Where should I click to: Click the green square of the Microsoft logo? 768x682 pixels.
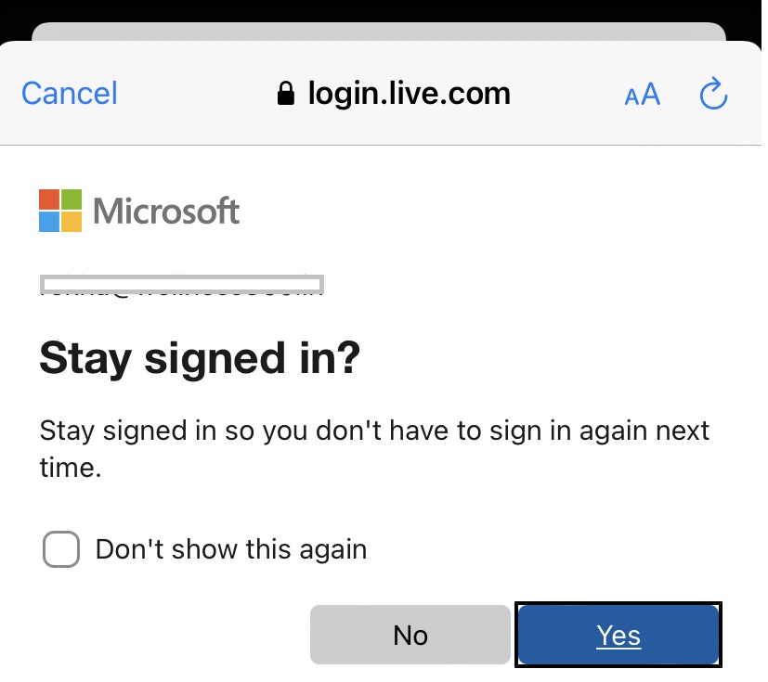tap(72, 199)
